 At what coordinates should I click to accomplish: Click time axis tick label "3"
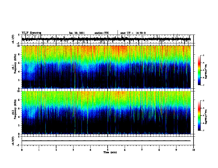73,150
